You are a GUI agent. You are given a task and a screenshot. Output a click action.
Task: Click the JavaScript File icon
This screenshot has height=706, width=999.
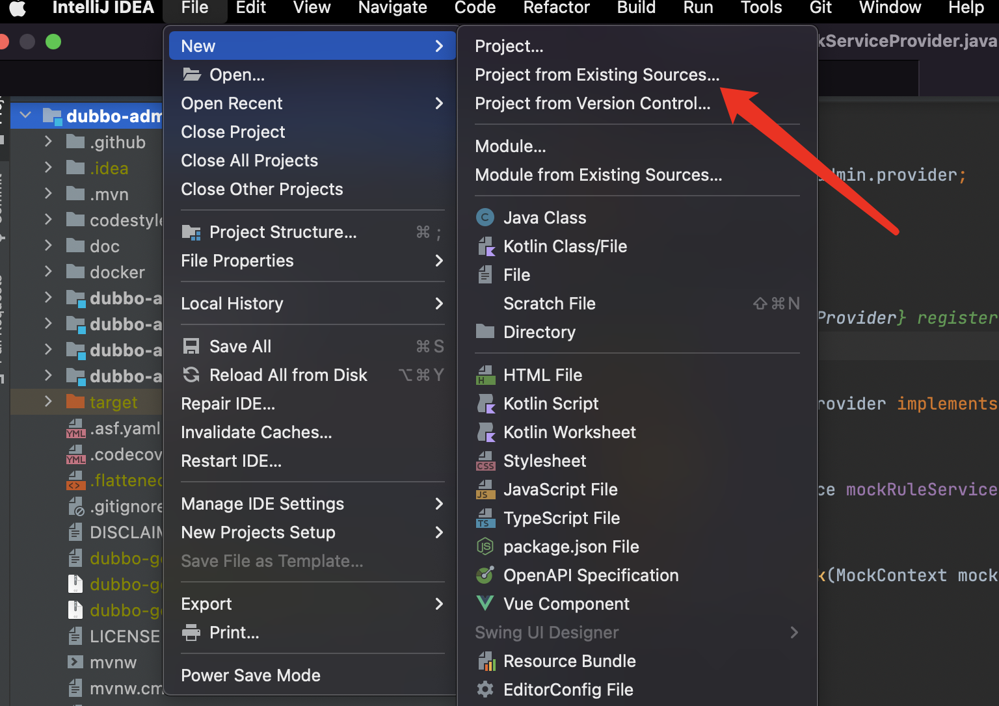[x=485, y=490]
